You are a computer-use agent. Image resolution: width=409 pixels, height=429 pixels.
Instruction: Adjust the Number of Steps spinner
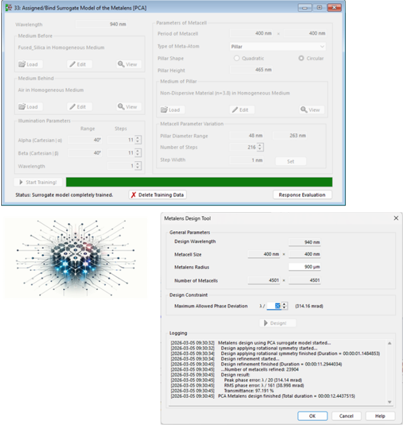260,148
